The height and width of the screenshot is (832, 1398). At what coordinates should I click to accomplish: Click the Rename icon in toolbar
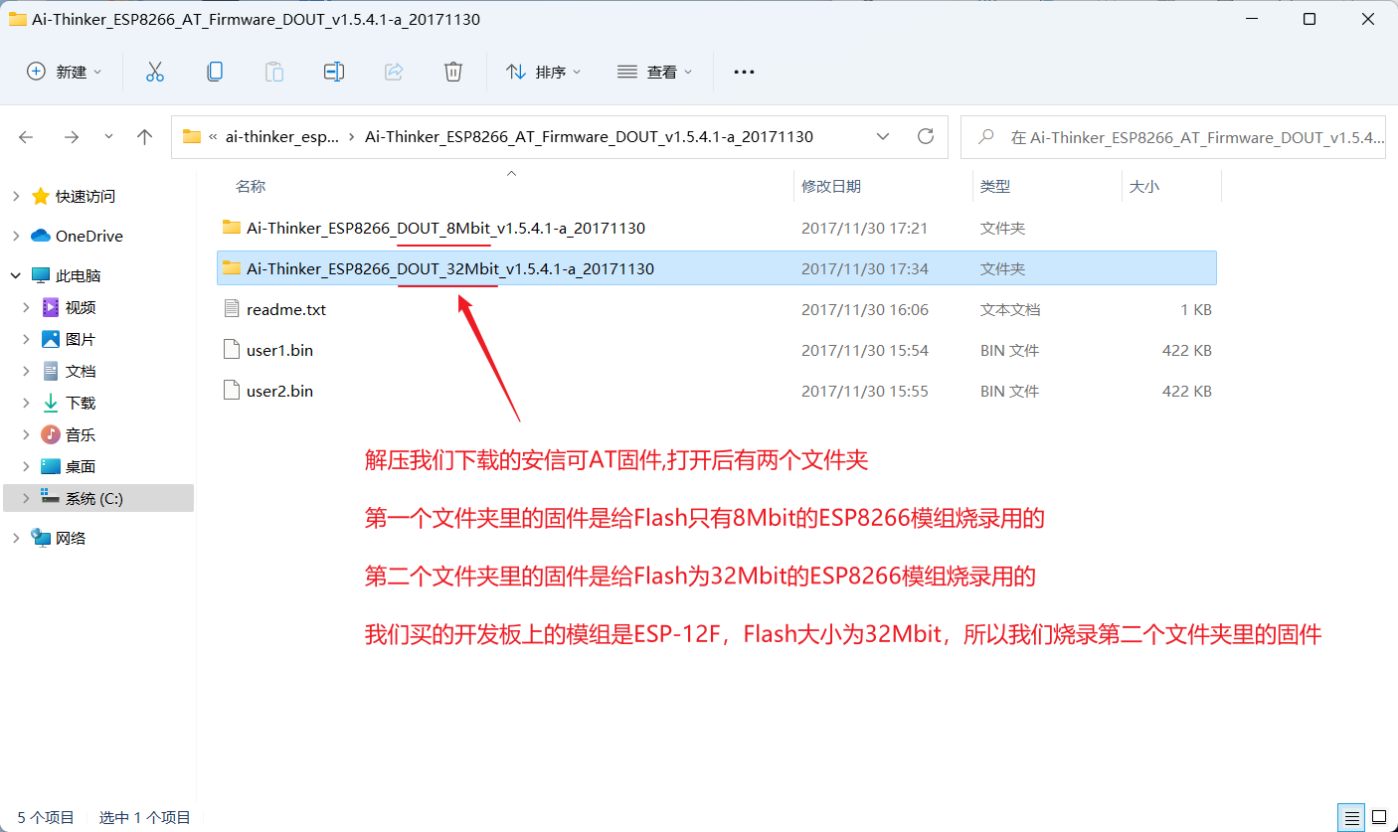tap(334, 72)
